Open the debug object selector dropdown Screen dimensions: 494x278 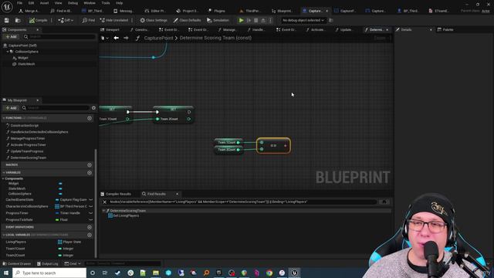[303, 20]
